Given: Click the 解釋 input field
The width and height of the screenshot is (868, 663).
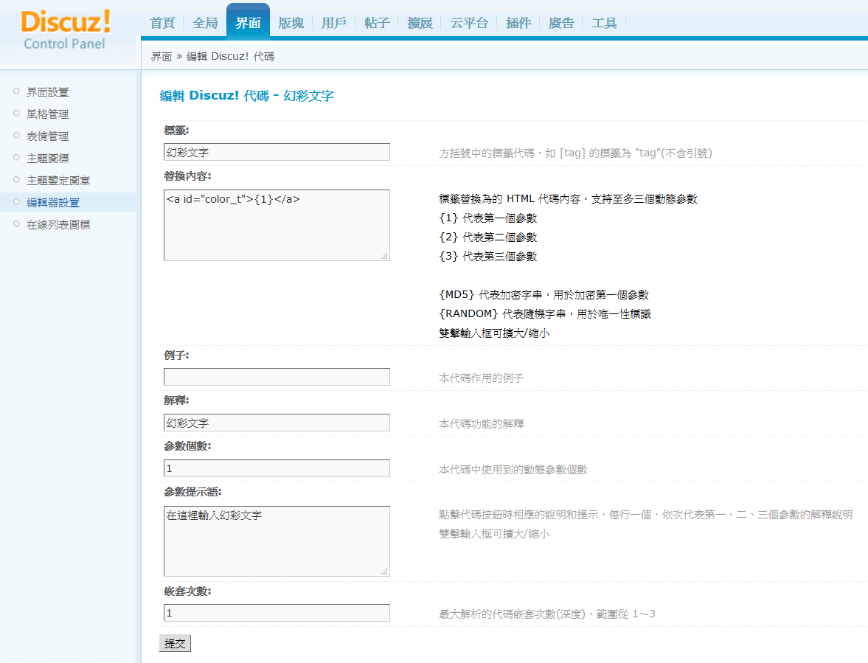Looking at the screenshot, I should pyautogui.click(x=277, y=423).
